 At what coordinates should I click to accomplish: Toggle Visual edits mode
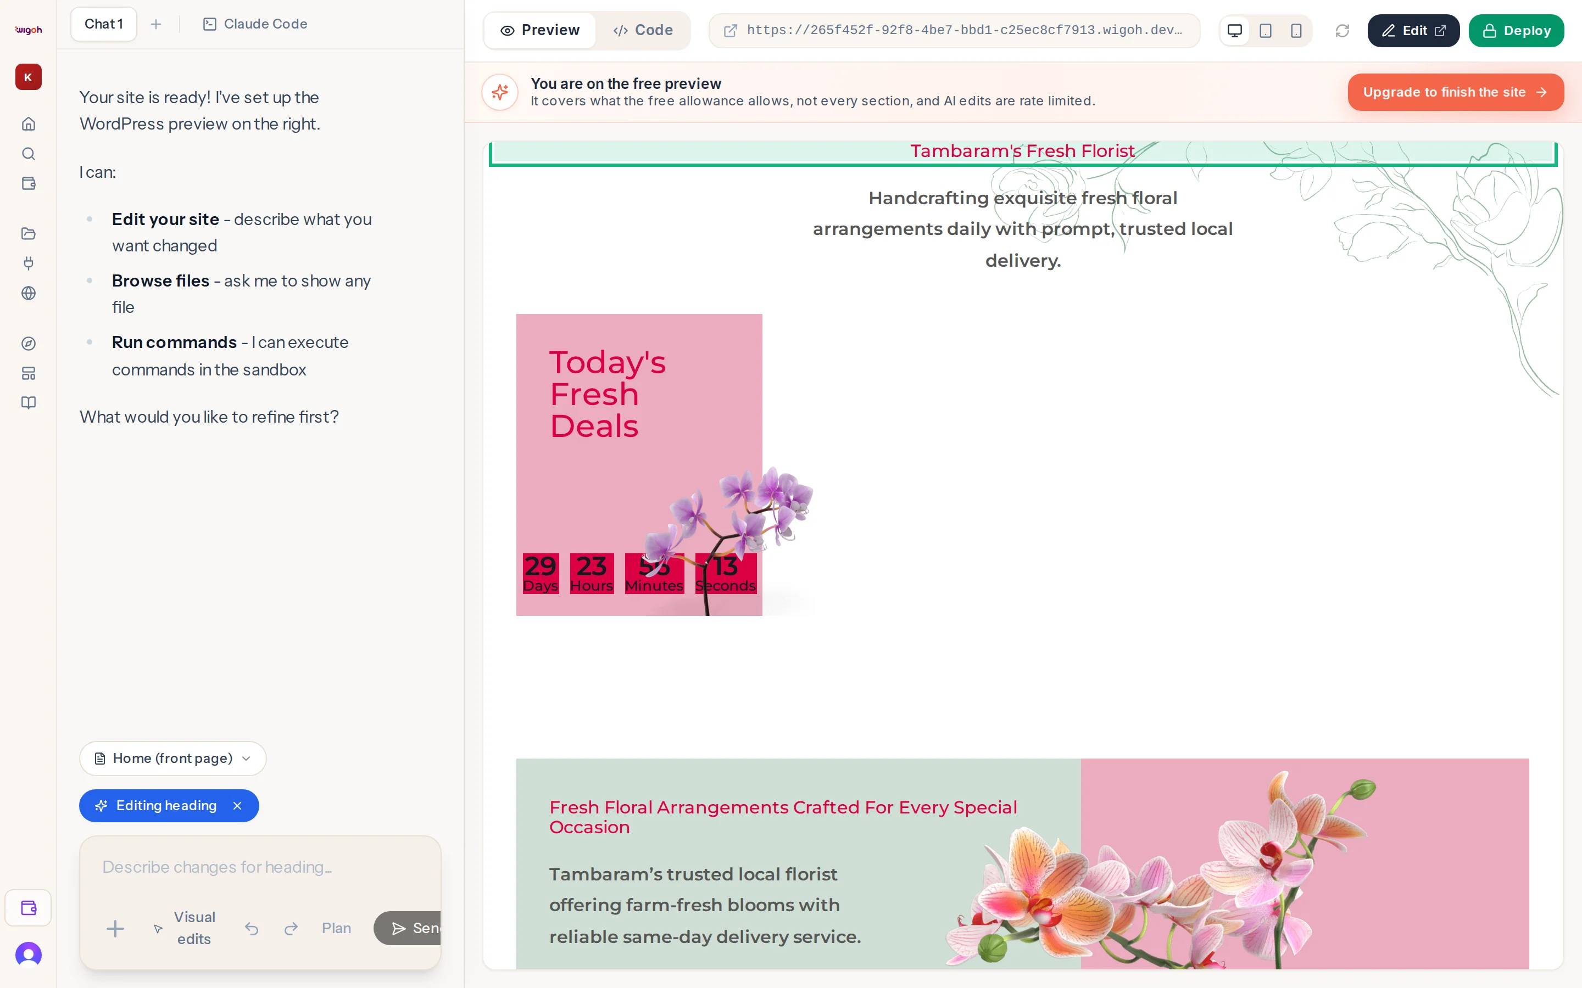point(185,929)
